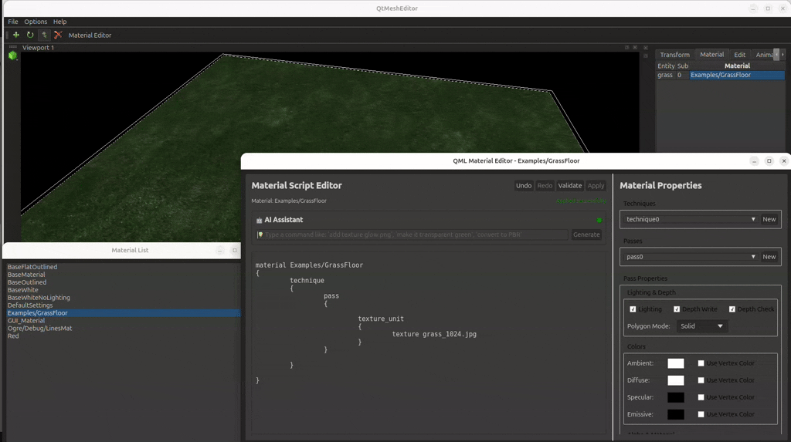Select BaseFlatOutlined in Material List
Image resolution: width=791 pixels, height=442 pixels.
pos(32,267)
